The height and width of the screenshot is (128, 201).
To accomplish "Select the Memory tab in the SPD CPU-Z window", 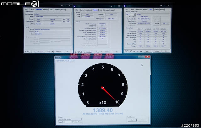I will point(145,9).
